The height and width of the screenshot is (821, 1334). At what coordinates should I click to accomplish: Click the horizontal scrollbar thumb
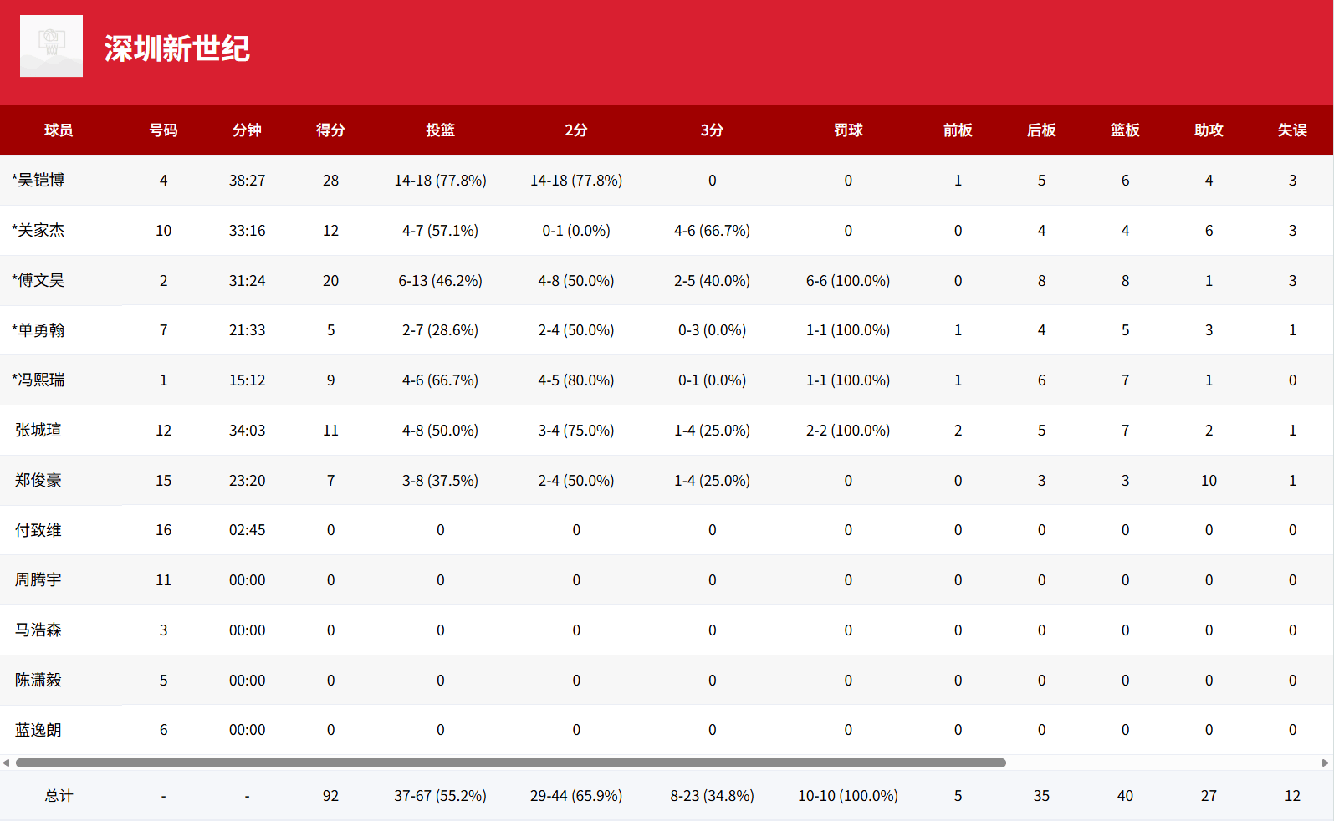(510, 762)
